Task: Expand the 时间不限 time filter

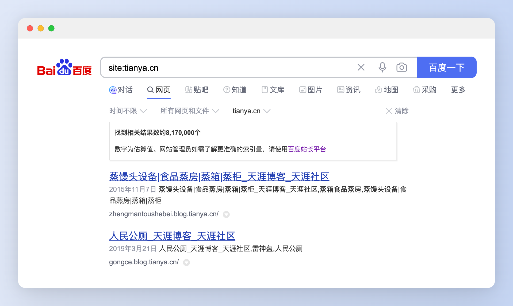Action: 128,111
